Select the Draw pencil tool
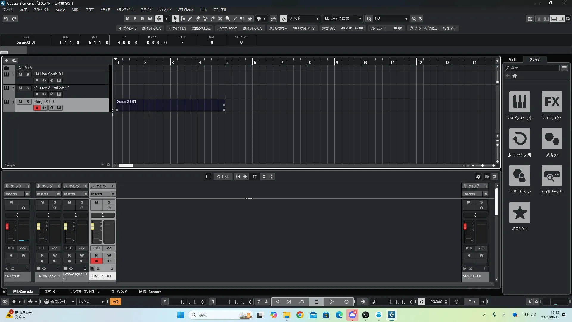 (190, 18)
